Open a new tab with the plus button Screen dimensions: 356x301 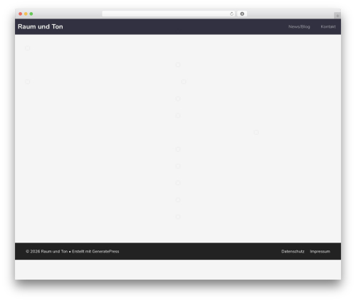[x=337, y=16]
